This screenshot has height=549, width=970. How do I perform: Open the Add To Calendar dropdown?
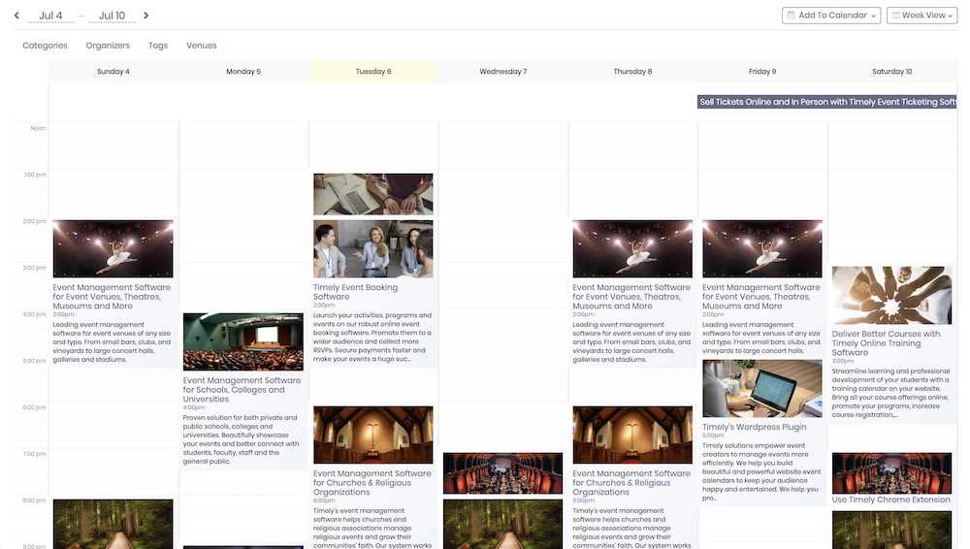[x=831, y=16]
